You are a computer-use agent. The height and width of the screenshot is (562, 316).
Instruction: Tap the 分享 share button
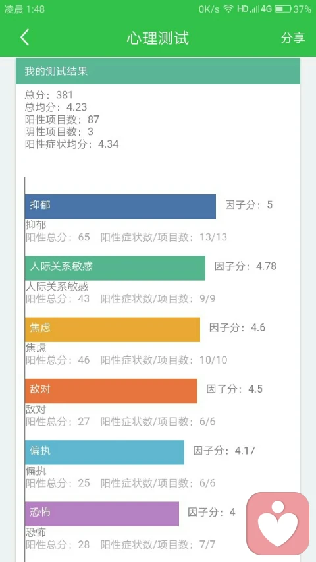click(293, 38)
